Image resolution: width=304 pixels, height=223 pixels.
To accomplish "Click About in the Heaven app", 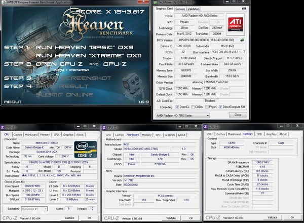I will 13,102.
